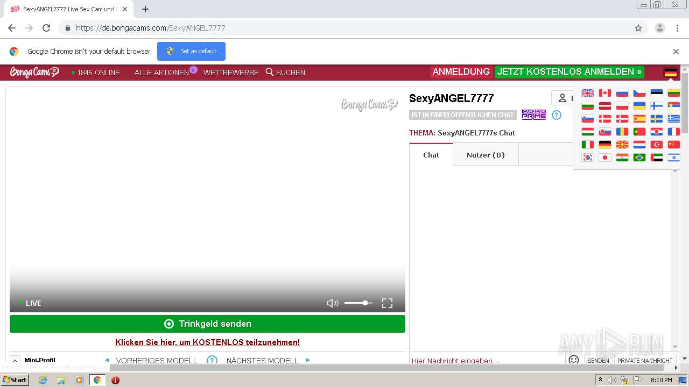Switch to the Chat tab

click(431, 155)
